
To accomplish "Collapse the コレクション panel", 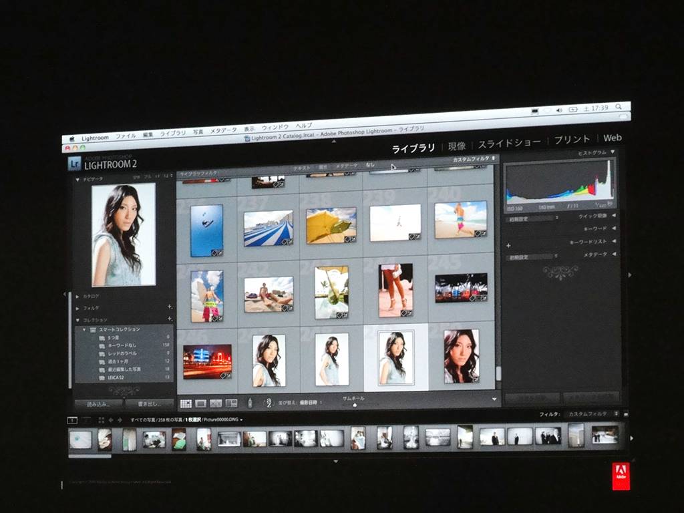I will (77, 320).
